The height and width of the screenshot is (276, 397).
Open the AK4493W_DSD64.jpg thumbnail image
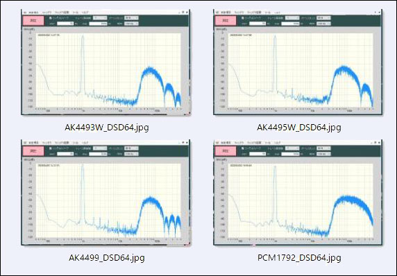[105, 62]
